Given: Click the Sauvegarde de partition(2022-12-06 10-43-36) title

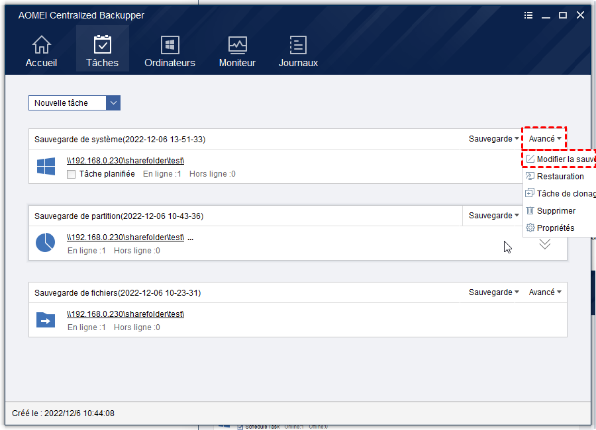Looking at the screenshot, I should [119, 216].
